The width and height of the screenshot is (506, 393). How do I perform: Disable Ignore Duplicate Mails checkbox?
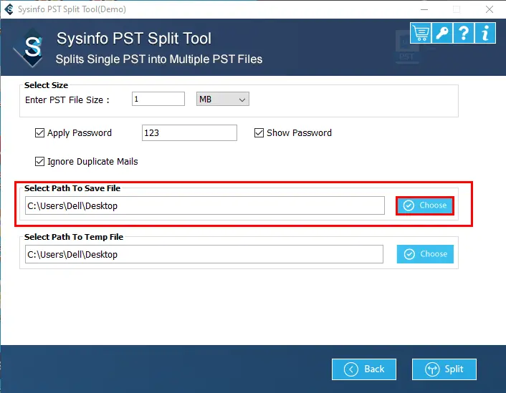[x=40, y=161]
